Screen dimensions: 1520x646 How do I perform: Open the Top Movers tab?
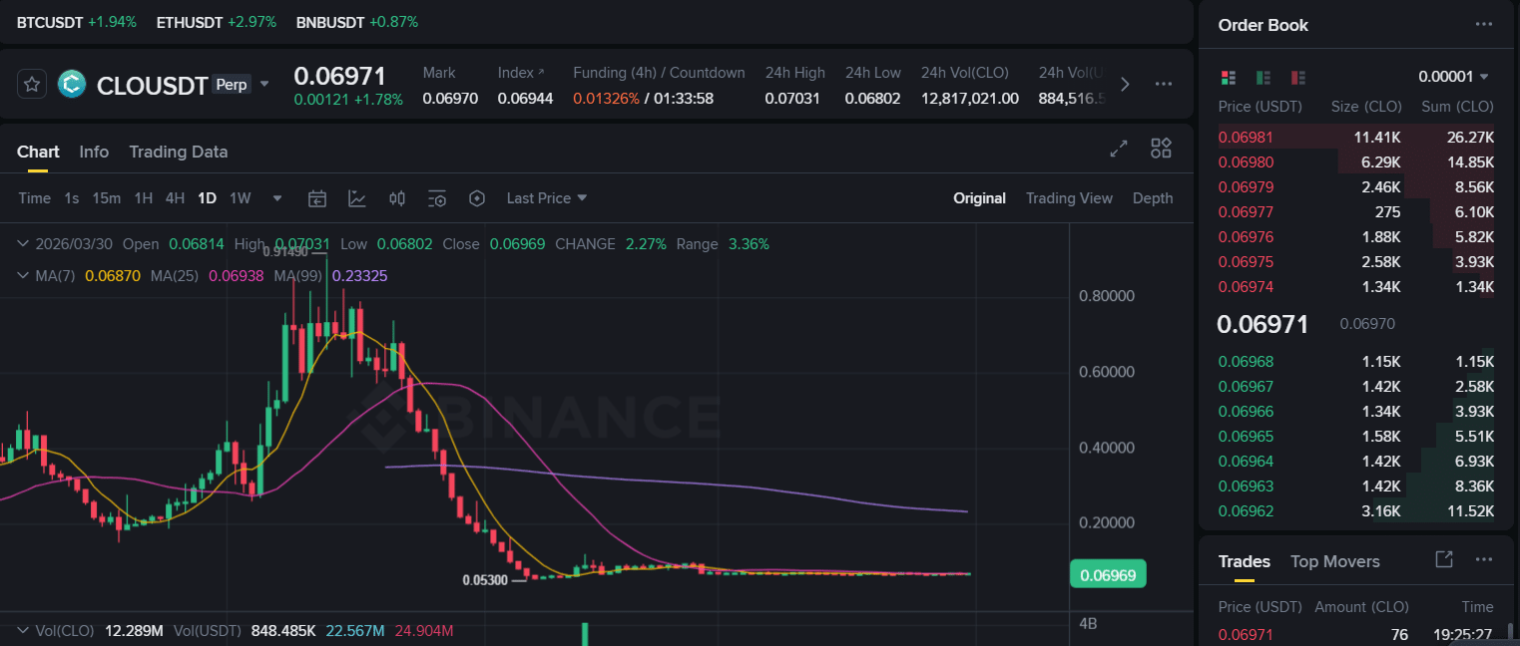pos(1334,561)
